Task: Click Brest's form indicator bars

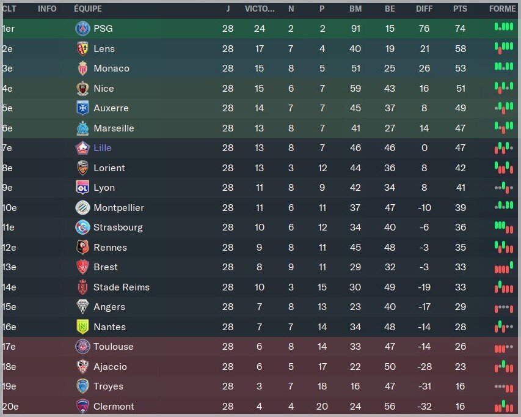Action: tap(504, 268)
